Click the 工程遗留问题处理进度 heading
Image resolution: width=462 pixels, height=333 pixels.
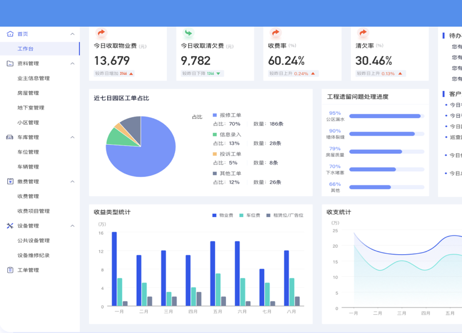coord(358,97)
